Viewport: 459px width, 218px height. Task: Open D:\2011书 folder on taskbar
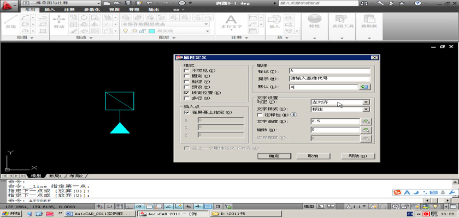[246, 214]
